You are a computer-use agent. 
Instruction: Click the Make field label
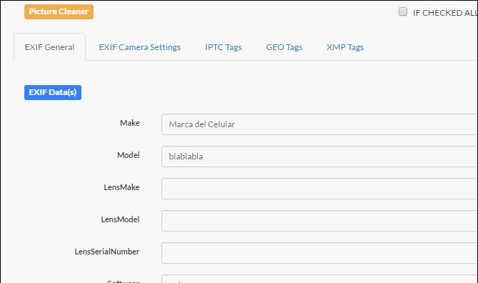[130, 123]
